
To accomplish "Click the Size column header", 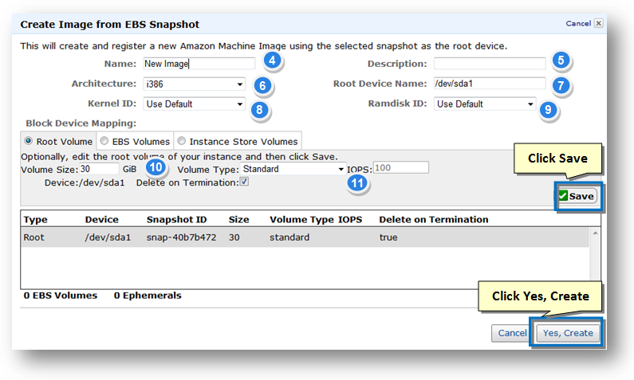I will [238, 220].
